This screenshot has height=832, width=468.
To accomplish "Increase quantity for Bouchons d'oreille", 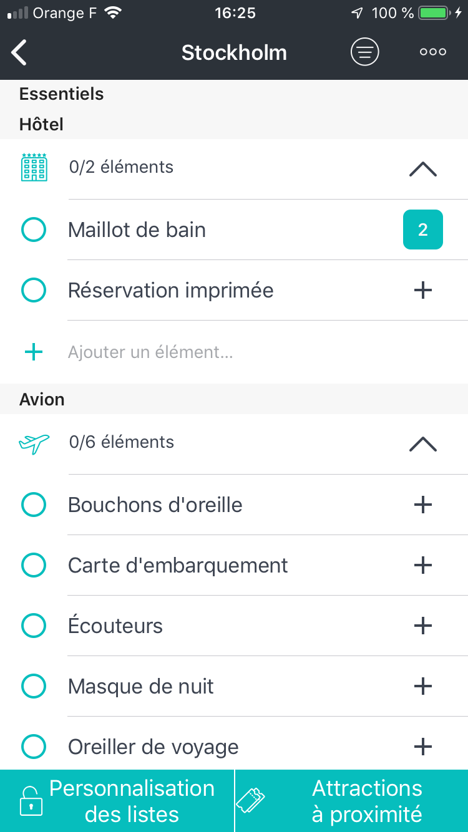I will point(423,505).
